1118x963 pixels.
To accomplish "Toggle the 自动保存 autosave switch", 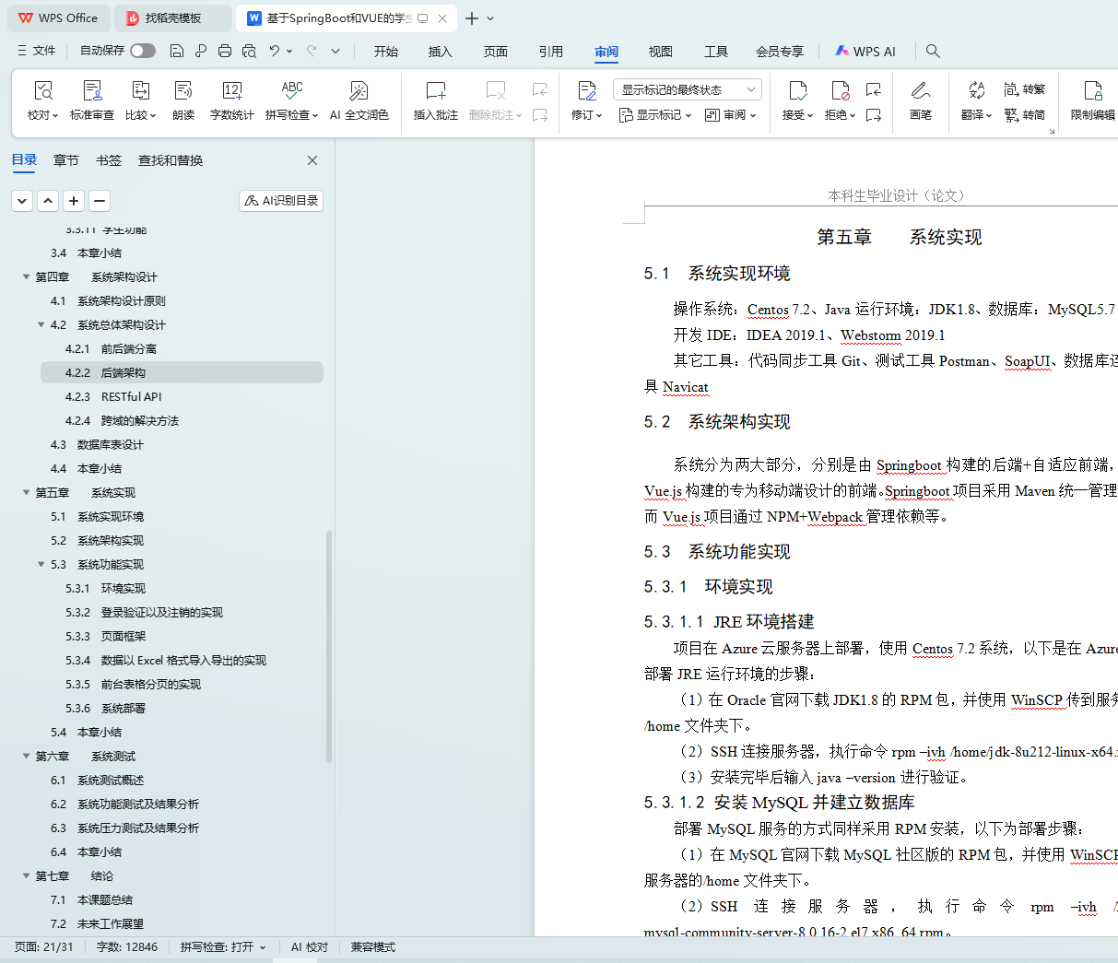I will [143, 51].
